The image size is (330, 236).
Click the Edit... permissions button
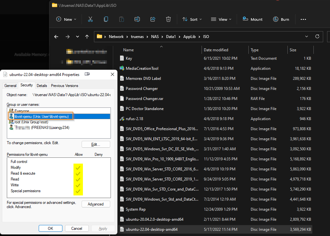click(96, 144)
